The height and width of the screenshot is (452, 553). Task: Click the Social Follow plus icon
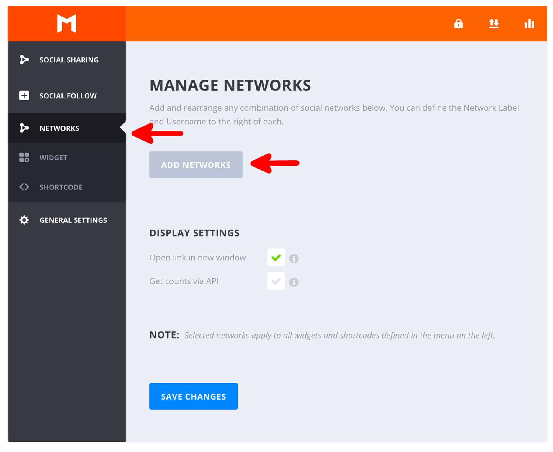(x=24, y=95)
